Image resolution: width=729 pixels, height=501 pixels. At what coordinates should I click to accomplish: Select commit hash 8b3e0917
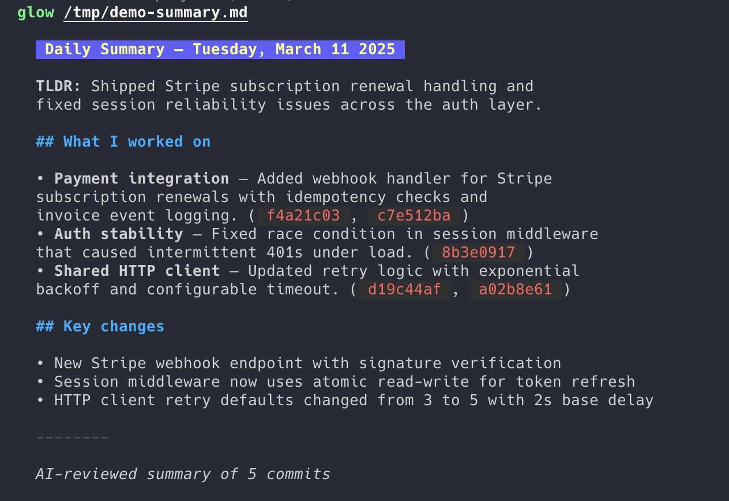pos(478,252)
